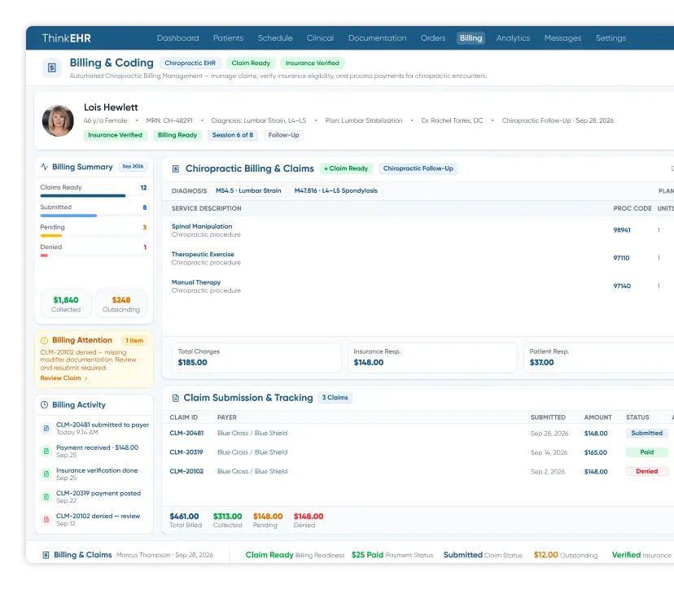This screenshot has width=674, height=589.
Task: Click the Claims Ready progress bar
Action: [x=94, y=196]
